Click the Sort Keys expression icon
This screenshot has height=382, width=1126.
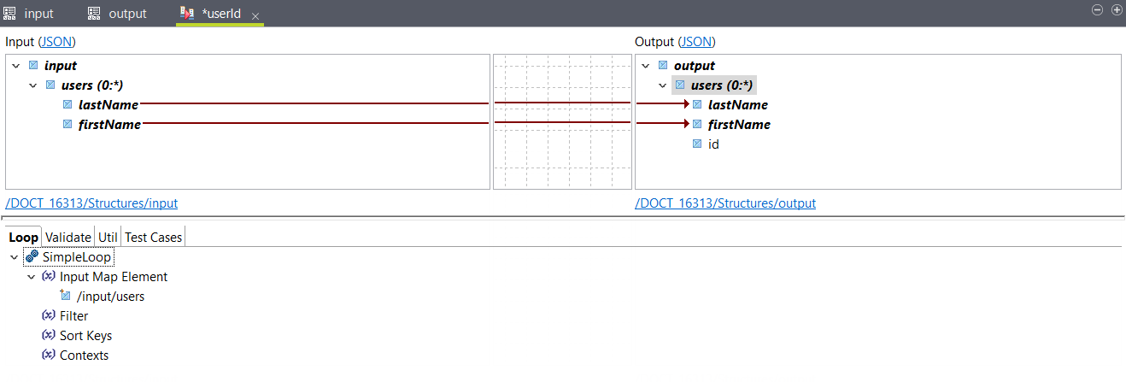point(49,336)
